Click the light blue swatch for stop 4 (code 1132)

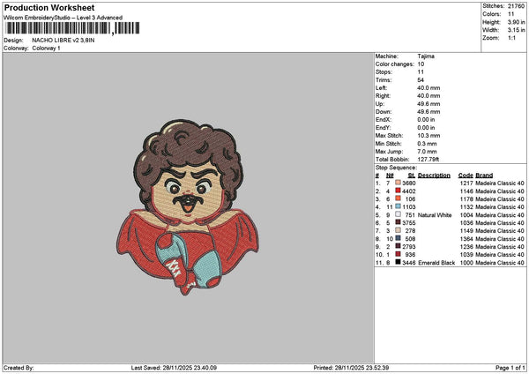point(399,206)
